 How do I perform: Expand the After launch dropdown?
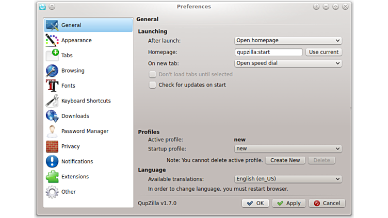[x=288, y=41]
